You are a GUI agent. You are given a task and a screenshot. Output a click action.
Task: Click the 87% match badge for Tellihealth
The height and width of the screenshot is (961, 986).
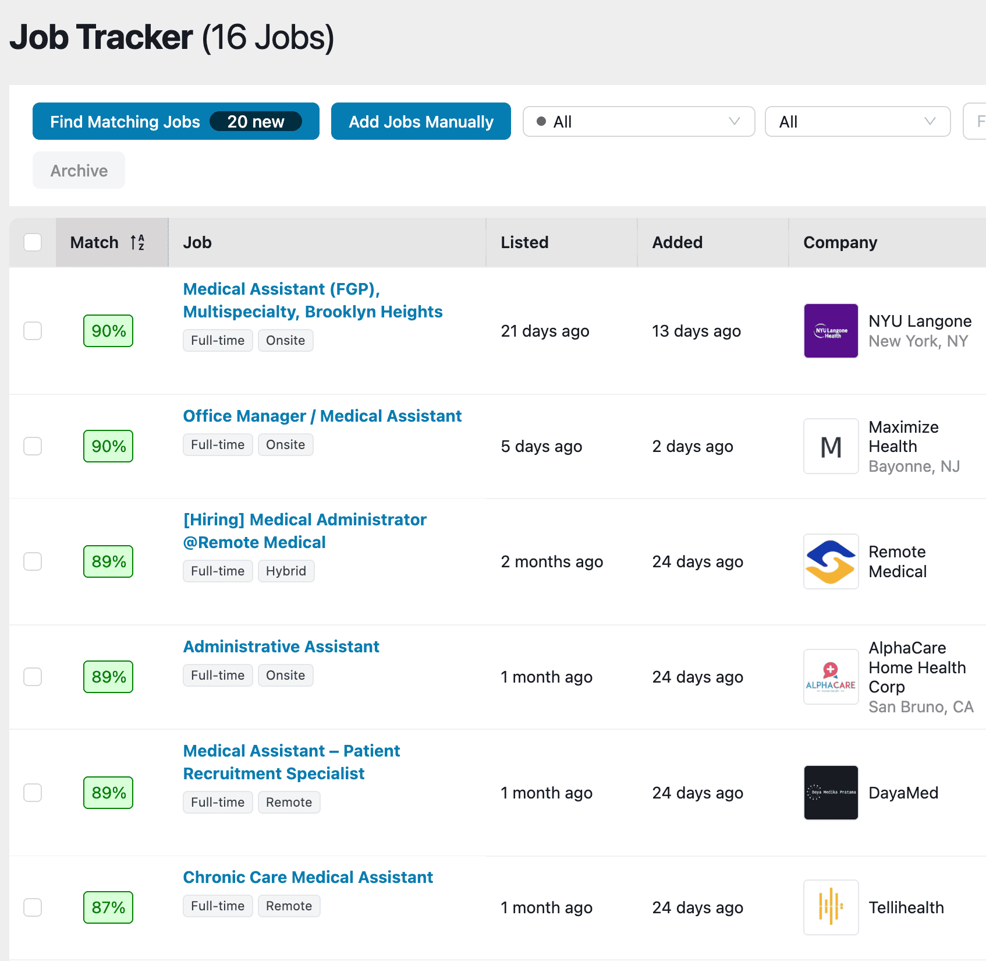pos(108,907)
